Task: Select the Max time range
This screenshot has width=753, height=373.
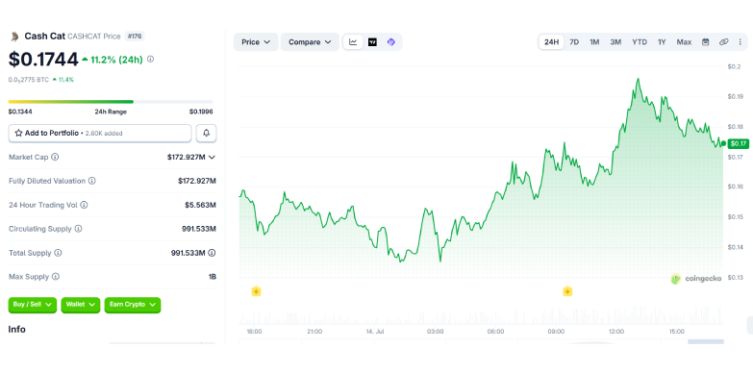Action: (x=684, y=42)
